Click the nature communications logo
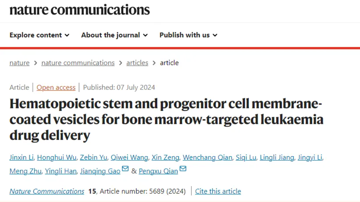The width and height of the screenshot is (360, 202). click(80, 10)
